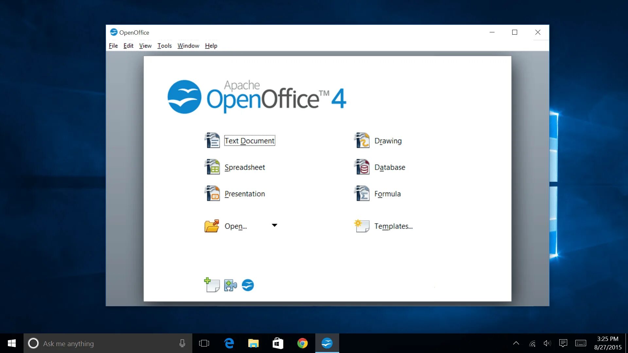Screen dimensions: 628x353
Task: Click the Help menu item
Action: 211,46
